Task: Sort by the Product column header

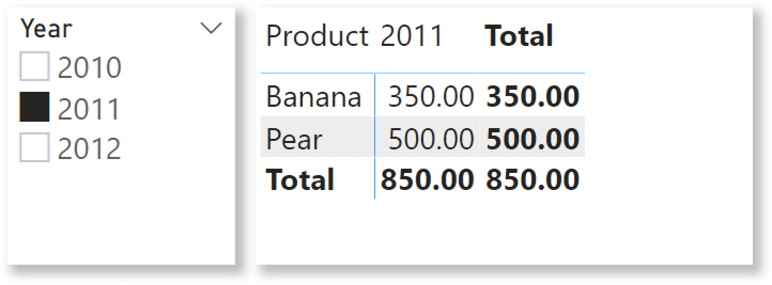Action: 317,36
